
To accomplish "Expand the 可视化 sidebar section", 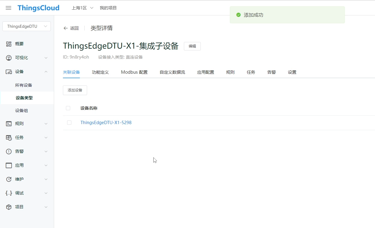I will [x=46, y=58].
